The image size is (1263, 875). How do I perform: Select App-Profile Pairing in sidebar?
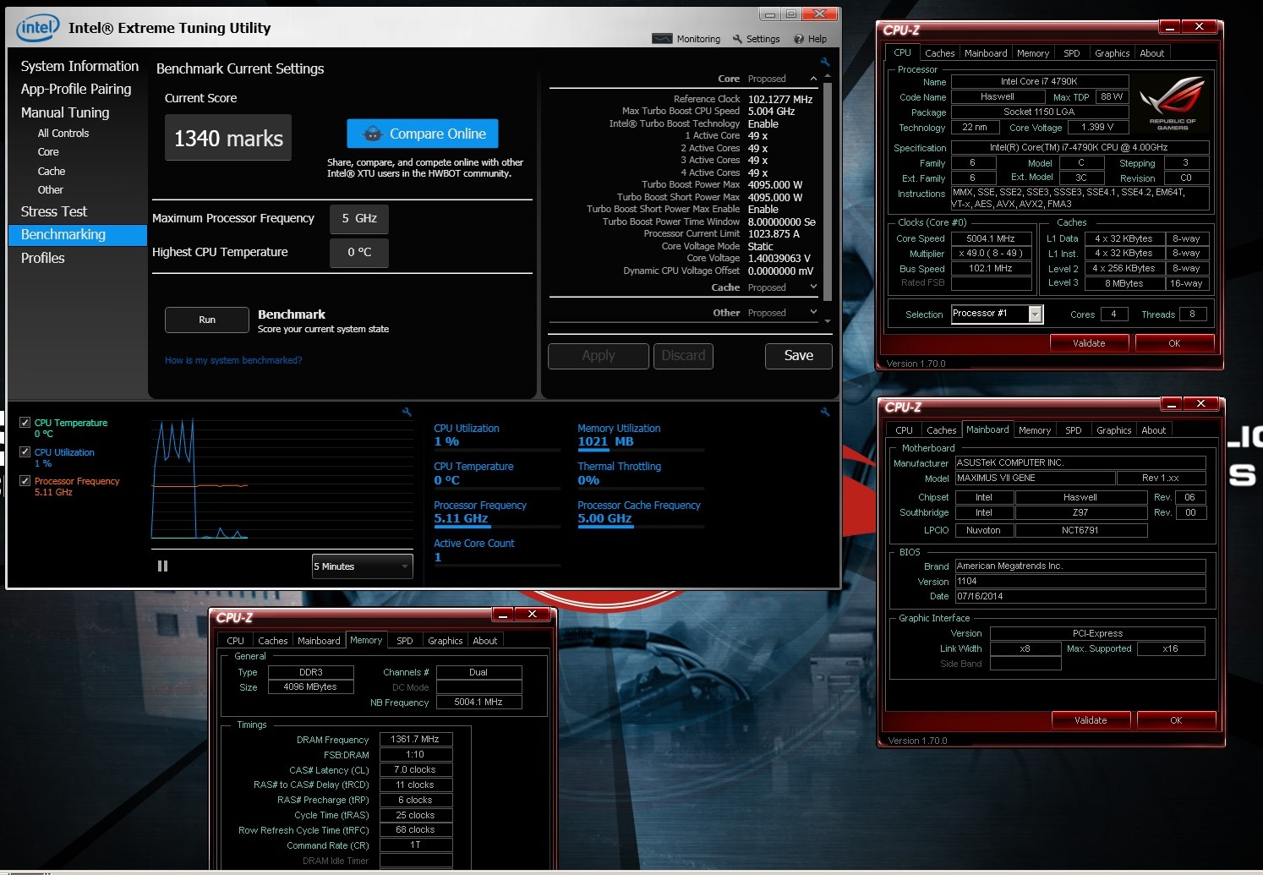click(x=76, y=89)
